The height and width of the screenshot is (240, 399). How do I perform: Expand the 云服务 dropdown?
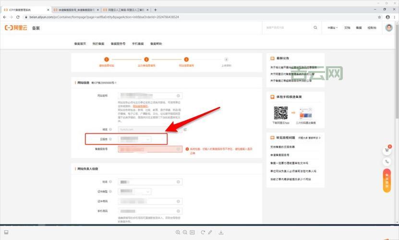[x=135, y=139]
